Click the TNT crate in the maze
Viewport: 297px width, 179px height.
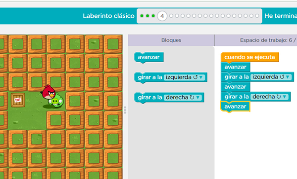pos(18,100)
